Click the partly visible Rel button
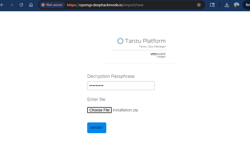 tap(247, 5)
